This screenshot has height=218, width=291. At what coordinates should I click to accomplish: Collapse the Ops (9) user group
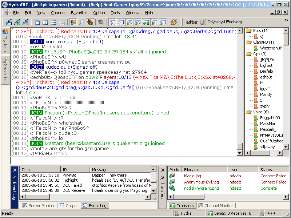248,54
